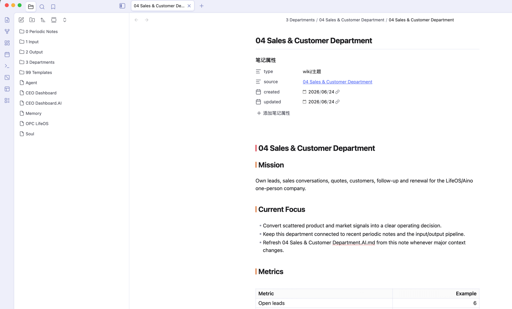Click add note property button
Screen dimensions: 512x309
coord(273,113)
